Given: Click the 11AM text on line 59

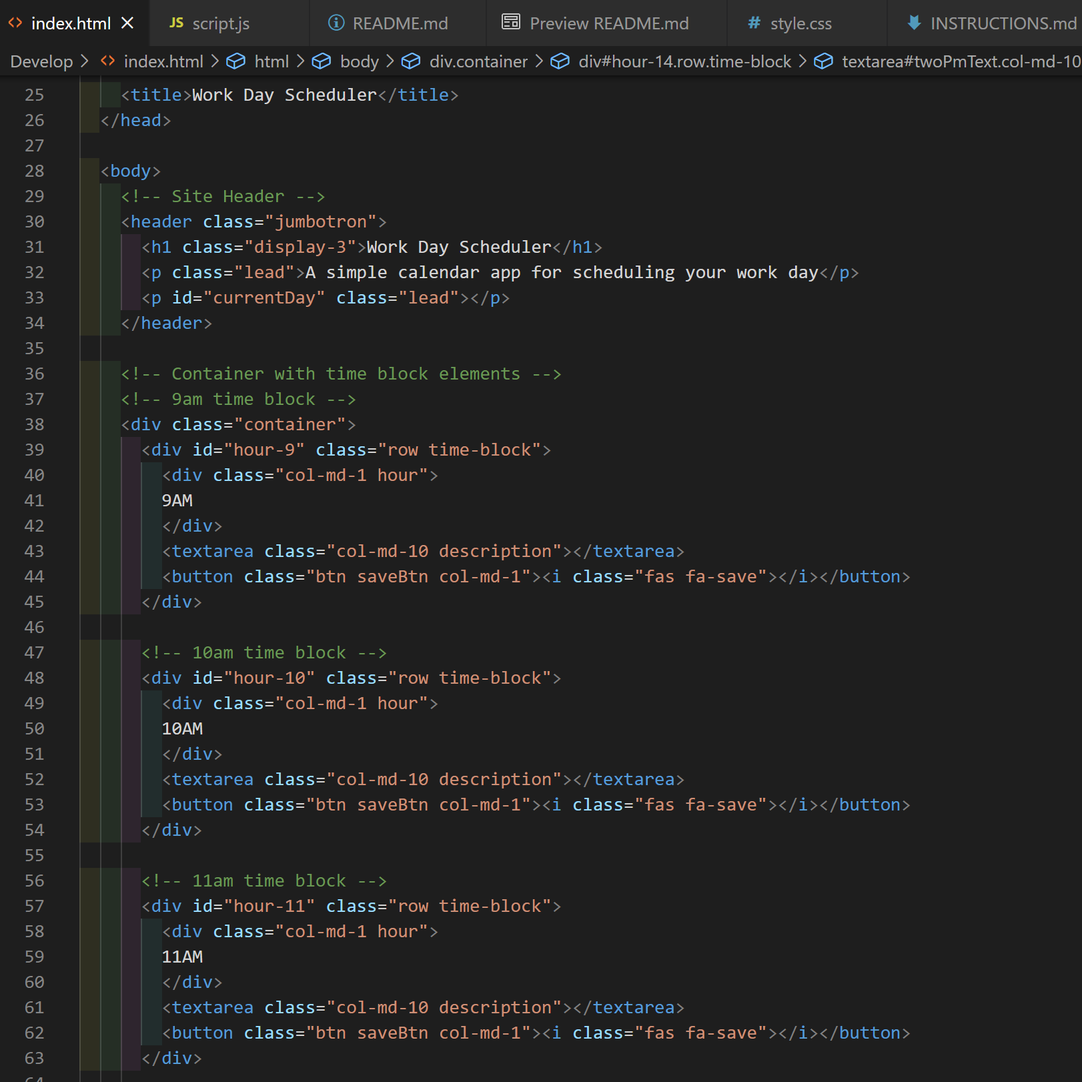Looking at the screenshot, I should [x=182, y=957].
